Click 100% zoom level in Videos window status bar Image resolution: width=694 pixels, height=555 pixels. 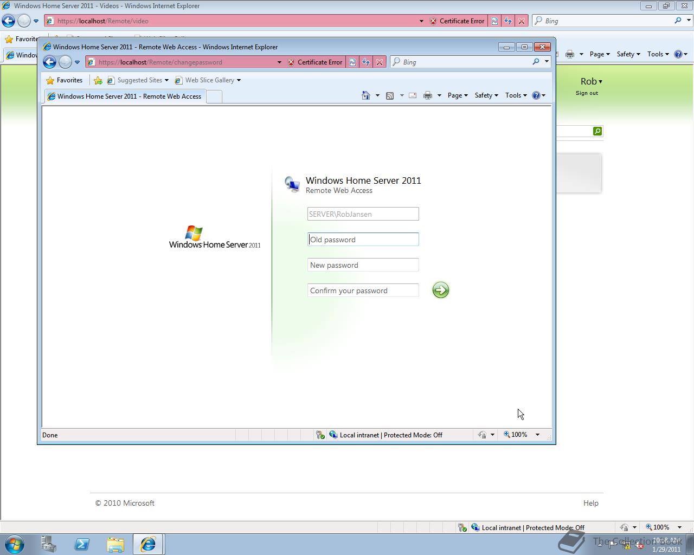coord(657,527)
